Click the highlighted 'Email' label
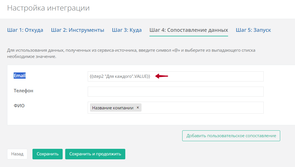This screenshot has height=167, width=295. (20, 76)
